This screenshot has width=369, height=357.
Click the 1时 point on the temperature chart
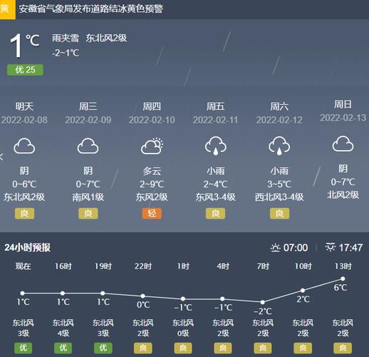tap(183, 298)
